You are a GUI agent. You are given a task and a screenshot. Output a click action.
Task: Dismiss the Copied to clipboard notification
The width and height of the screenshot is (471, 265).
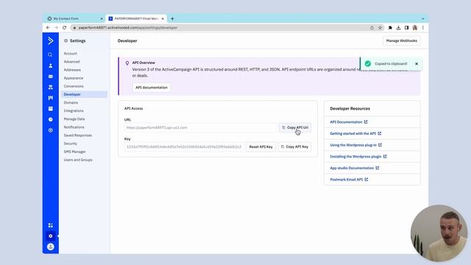[x=417, y=64]
